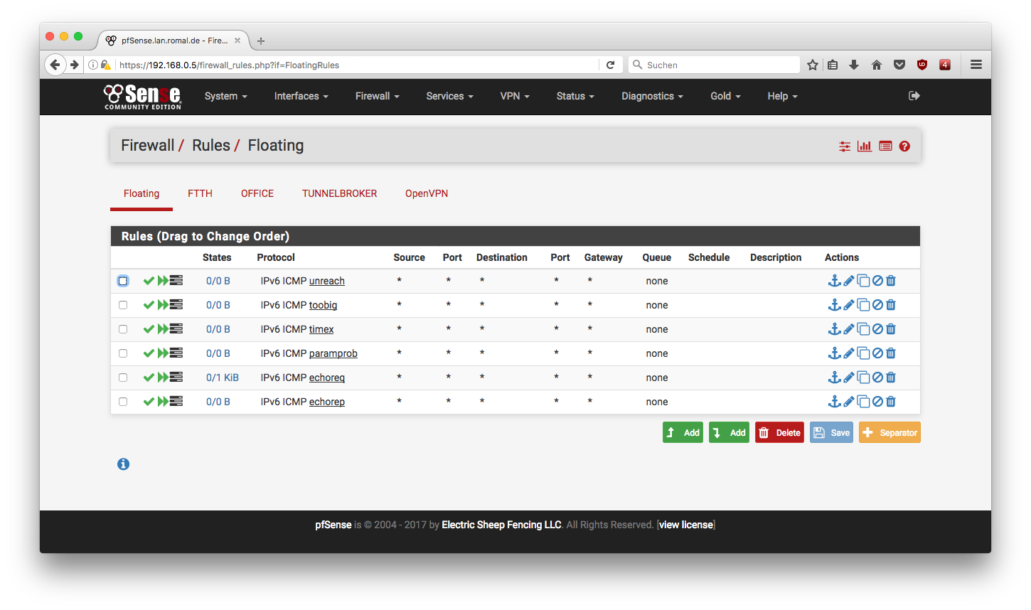The height and width of the screenshot is (610, 1031).
Task: Edit the toobig rule with the pencil icon
Action: pyautogui.click(x=848, y=305)
